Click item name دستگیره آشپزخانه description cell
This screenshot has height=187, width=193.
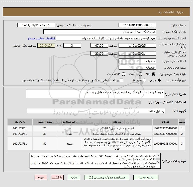point(117,144)
